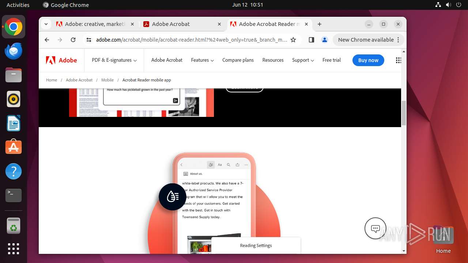Image resolution: width=468 pixels, height=263 pixels.
Task: Go to Home in the breadcrumb
Action: pyautogui.click(x=52, y=80)
